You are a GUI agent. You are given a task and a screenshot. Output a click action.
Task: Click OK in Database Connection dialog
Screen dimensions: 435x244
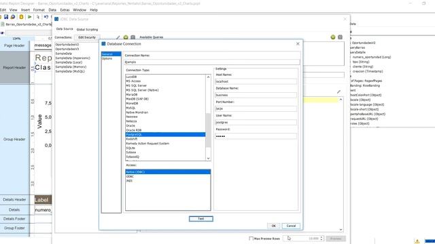coord(273,226)
